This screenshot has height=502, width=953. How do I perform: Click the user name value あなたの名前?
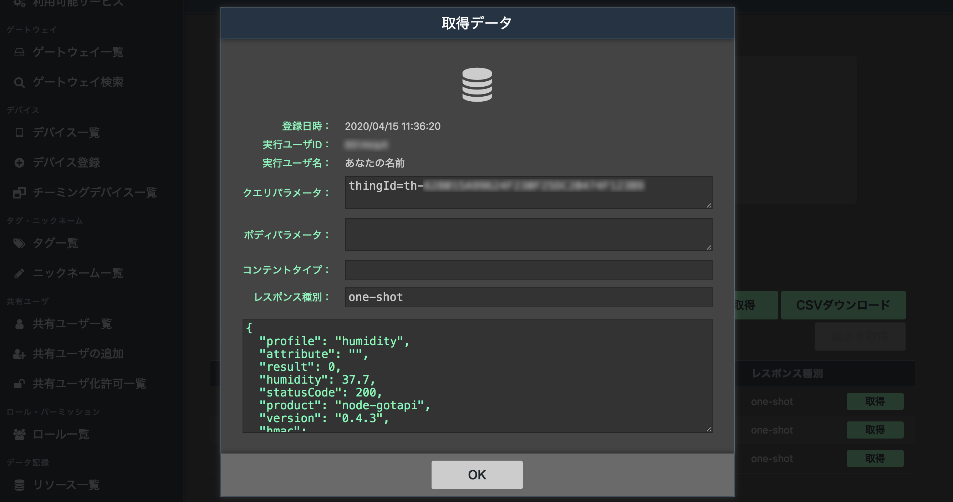tap(375, 163)
